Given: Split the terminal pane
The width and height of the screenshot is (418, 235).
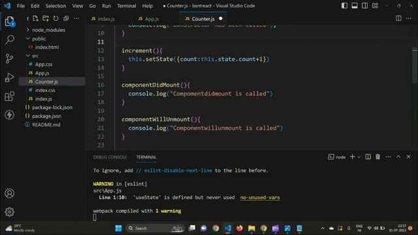Looking at the screenshot, I should 368,157.
